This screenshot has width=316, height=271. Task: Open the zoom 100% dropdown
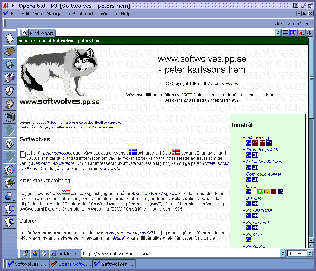tap(310, 254)
